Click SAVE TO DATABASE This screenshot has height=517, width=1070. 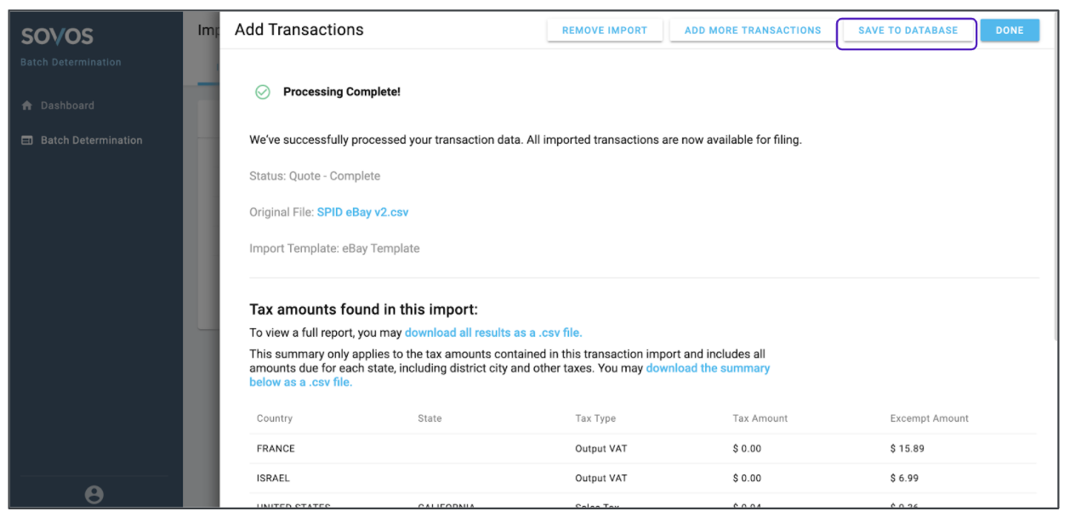point(908,31)
